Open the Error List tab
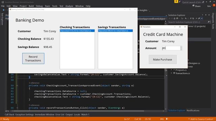Screen dimensions: 216x121 pos(60,114)
